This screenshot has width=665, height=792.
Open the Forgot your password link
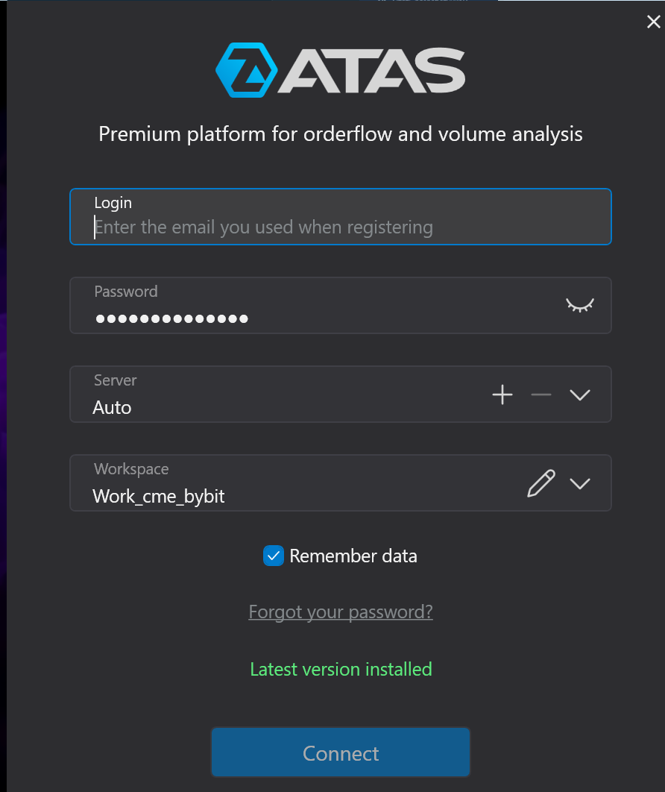click(x=341, y=612)
